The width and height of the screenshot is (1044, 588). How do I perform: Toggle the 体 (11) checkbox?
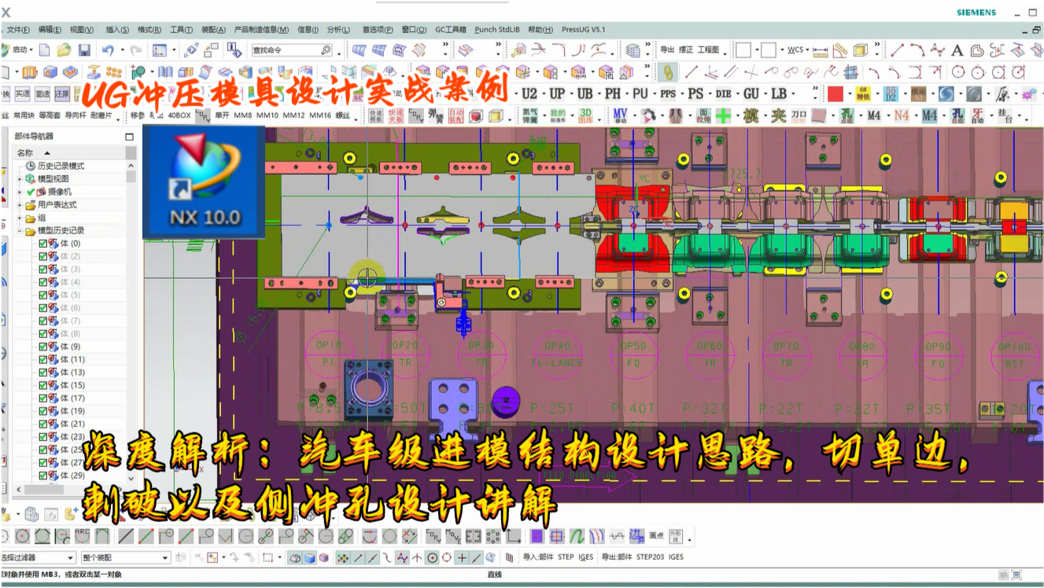[x=43, y=359]
